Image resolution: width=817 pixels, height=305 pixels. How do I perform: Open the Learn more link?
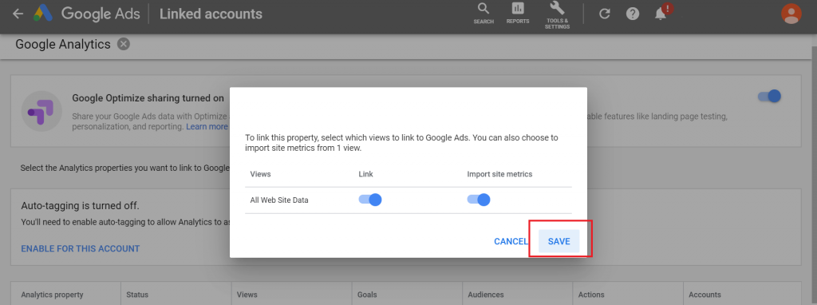pos(207,127)
